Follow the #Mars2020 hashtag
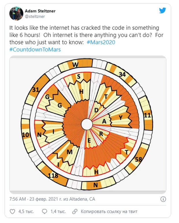The height and width of the screenshot is (223, 179). pyautogui.click(x=101, y=42)
